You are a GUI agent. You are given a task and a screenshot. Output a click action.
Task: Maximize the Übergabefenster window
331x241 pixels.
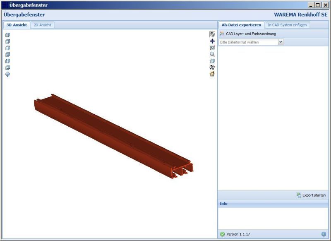click(318, 5)
